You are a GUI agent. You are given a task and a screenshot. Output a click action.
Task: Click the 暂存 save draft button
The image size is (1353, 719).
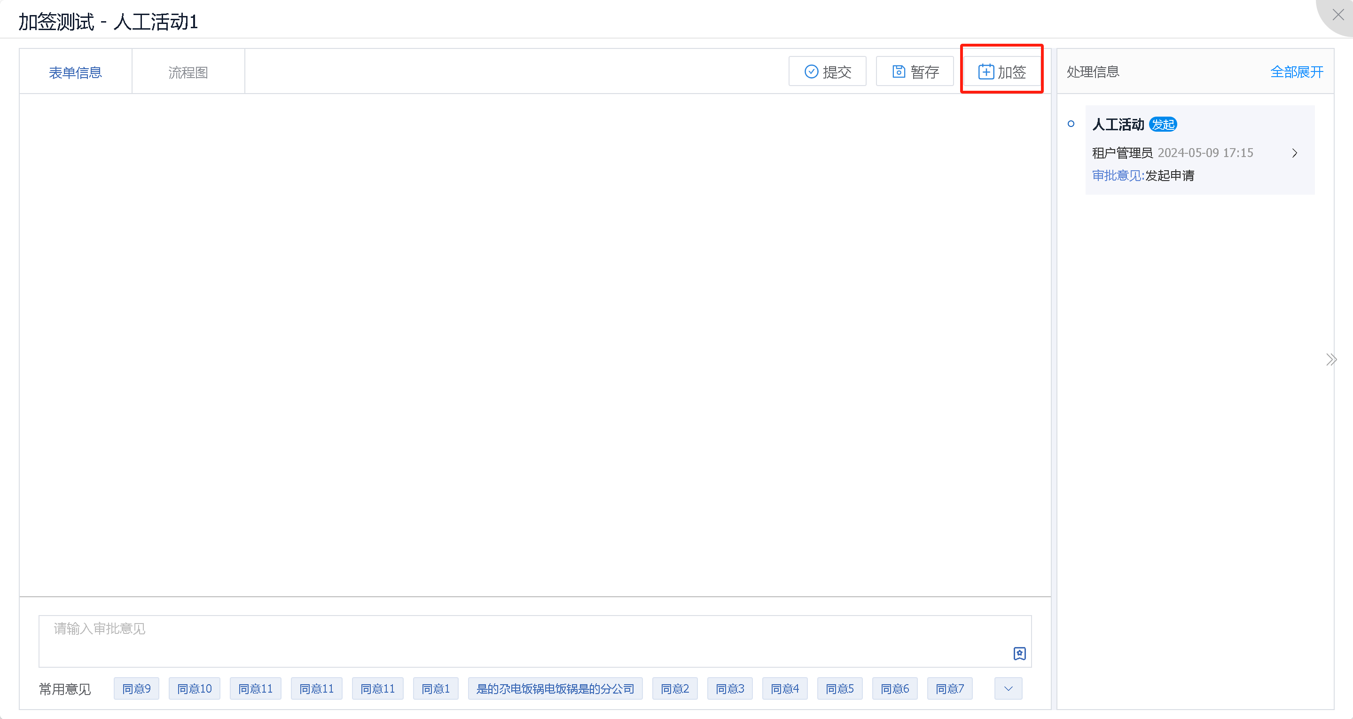[x=915, y=71]
